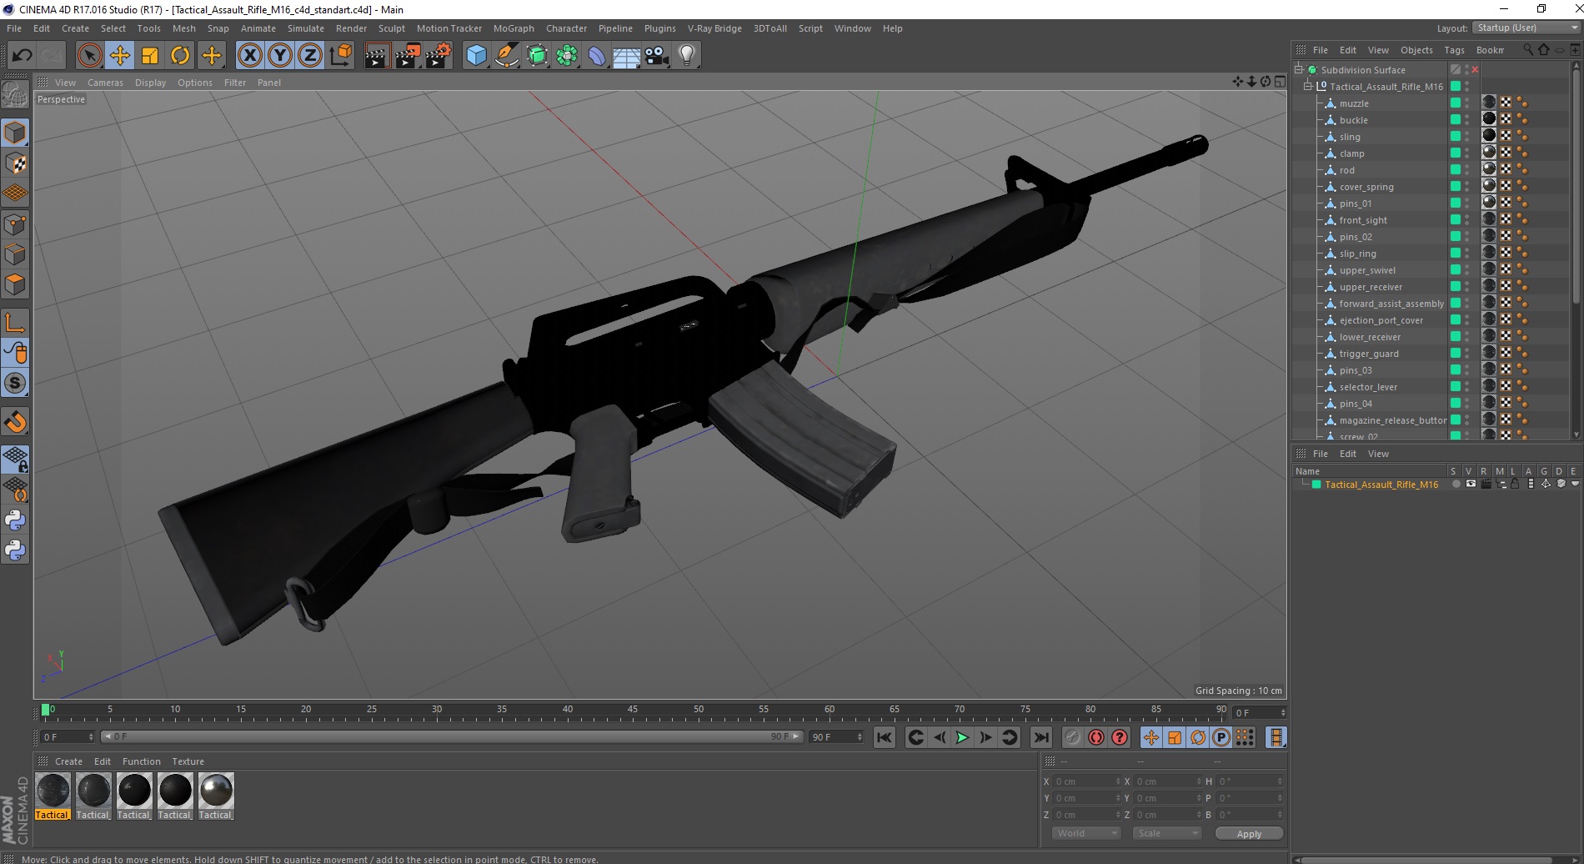Viewport: 1584px width, 864px height.
Task: Switch to Polygons mode
Action: coord(15,284)
